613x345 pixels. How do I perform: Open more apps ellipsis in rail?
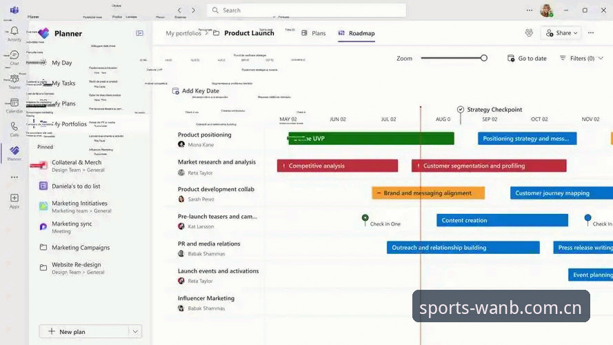click(14, 177)
